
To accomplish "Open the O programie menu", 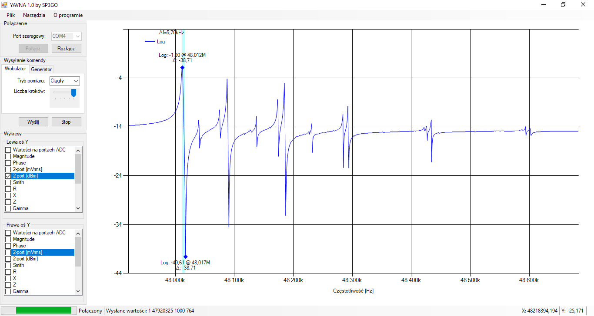I will pyautogui.click(x=68, y=15).
